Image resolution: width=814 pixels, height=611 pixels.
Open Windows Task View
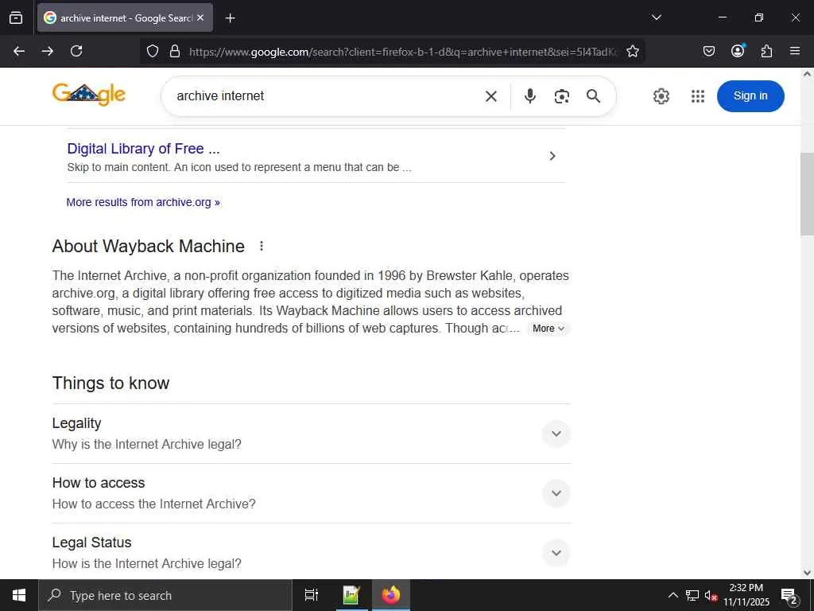(x=311, y=595)
